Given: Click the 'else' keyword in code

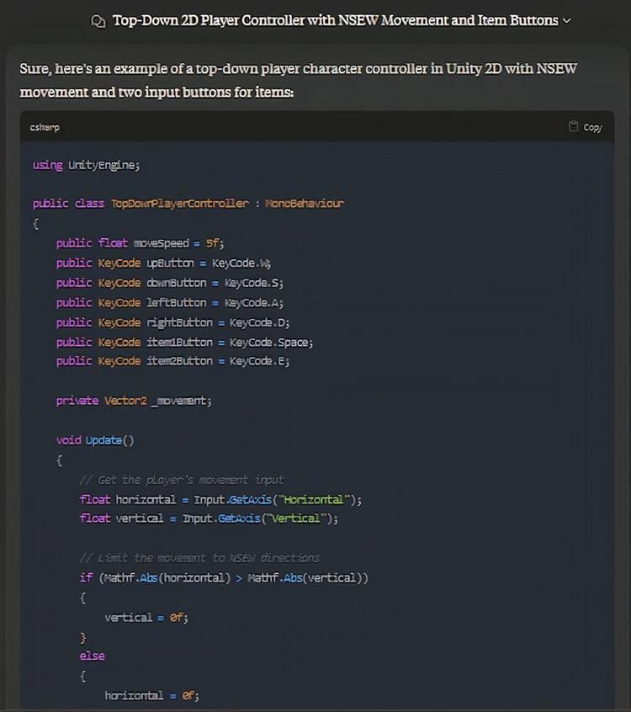Looking at the screenshot, I should point(93,656).
